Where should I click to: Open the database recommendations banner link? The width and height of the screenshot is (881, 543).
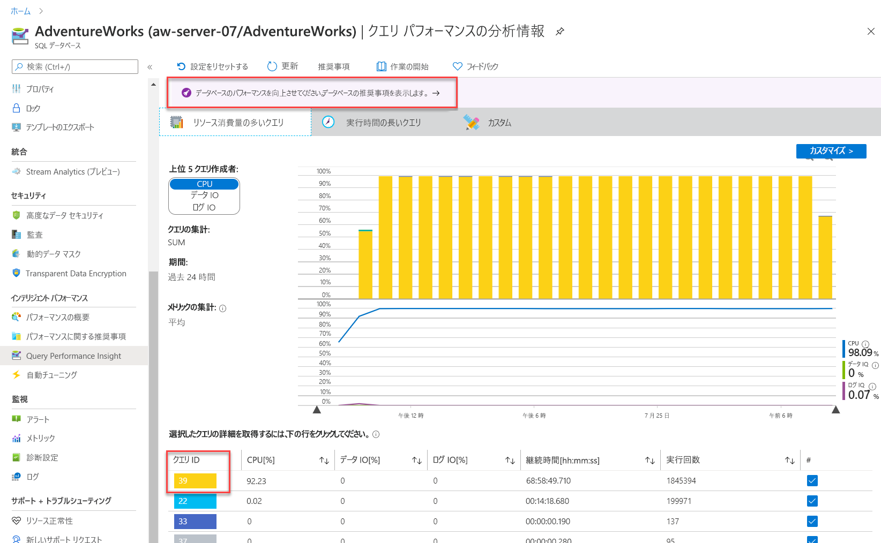pyautogui.click(x=312, y=93)
